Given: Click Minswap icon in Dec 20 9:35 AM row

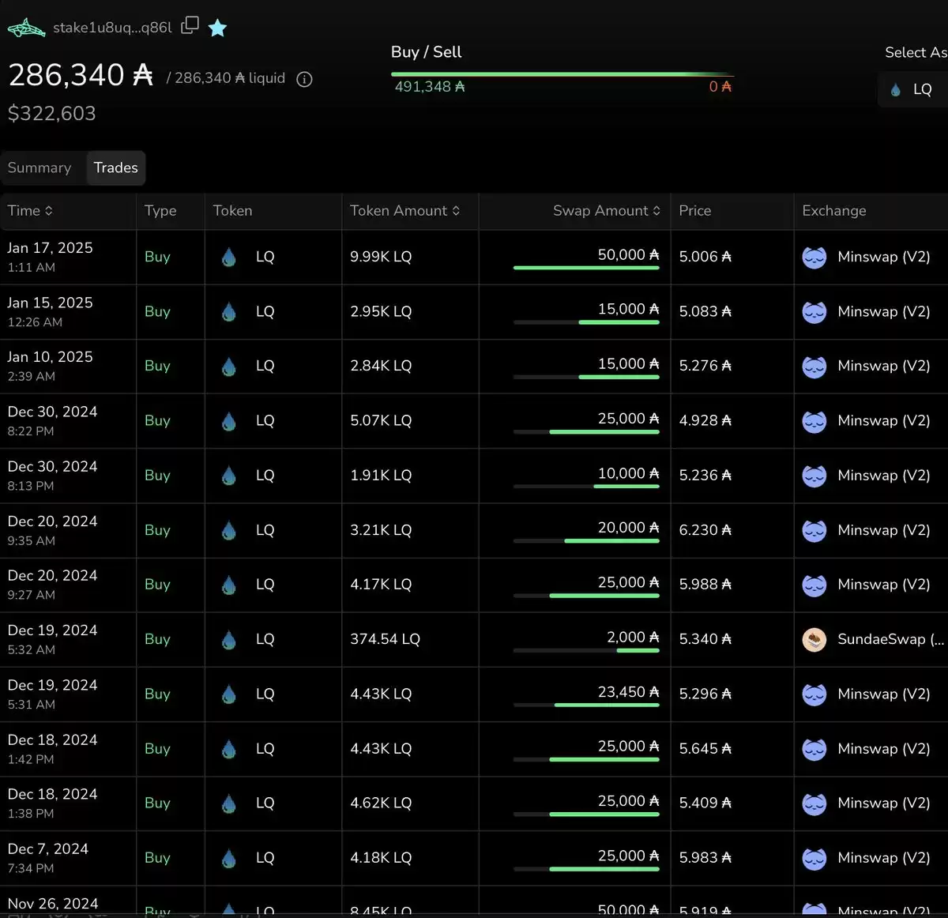Looking at the screenshot, I should [814, 531].
